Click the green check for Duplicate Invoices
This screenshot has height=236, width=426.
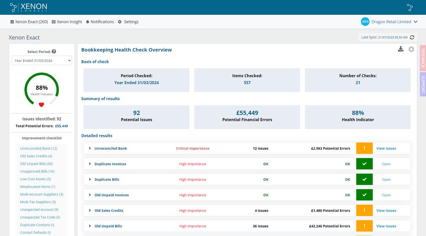tap(364, 164)
